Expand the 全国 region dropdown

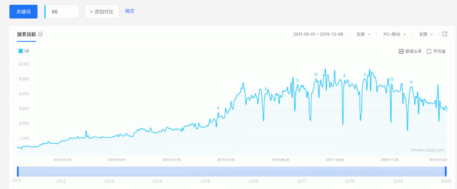click(426, 34)
